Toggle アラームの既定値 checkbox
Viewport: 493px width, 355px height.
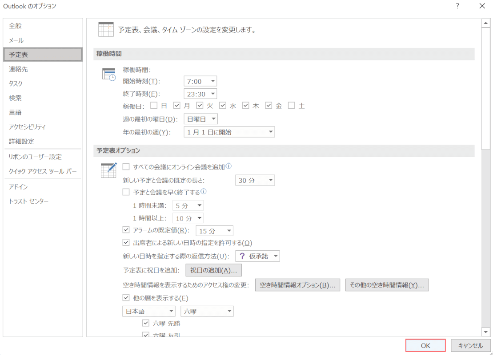126,230
